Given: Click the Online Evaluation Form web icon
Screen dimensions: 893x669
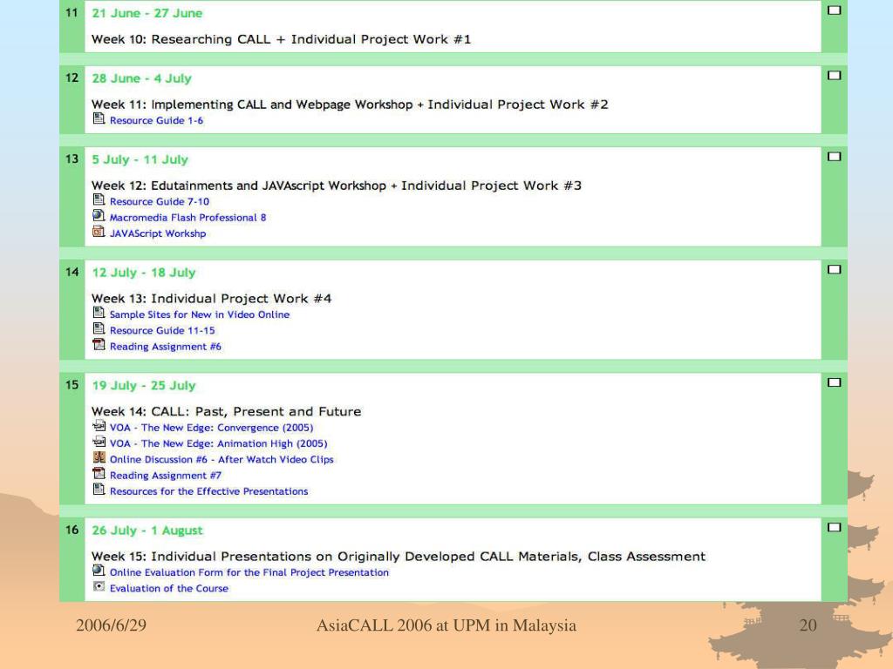Looking at the screenshot, I should click(99, 571).
